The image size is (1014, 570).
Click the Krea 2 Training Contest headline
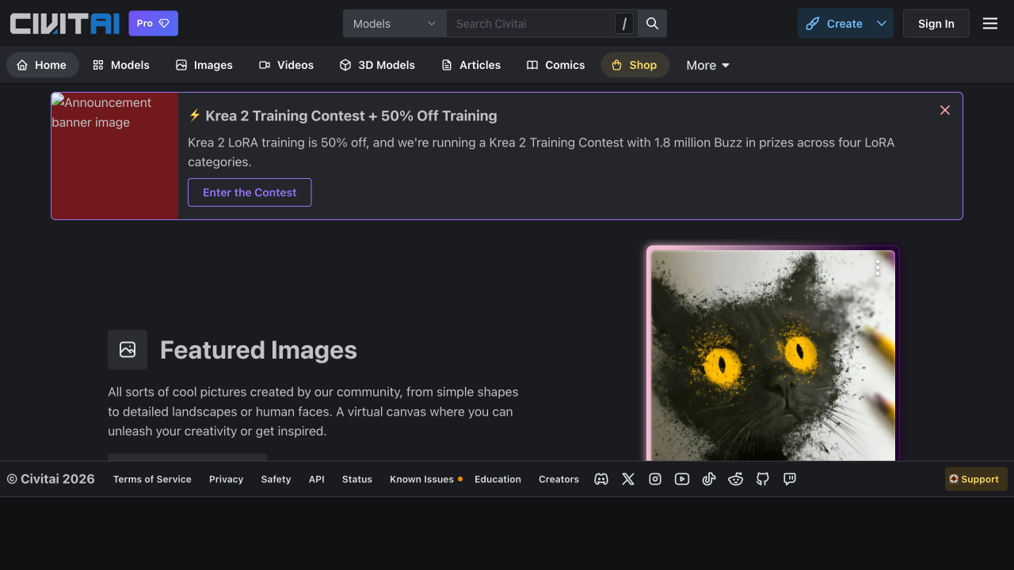click(x=342, y=116)
